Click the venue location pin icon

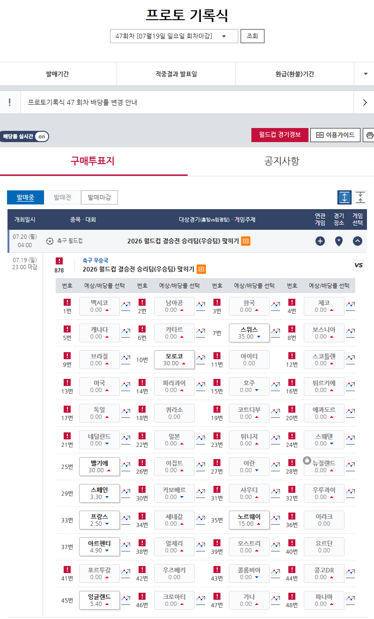pos(339,241)
